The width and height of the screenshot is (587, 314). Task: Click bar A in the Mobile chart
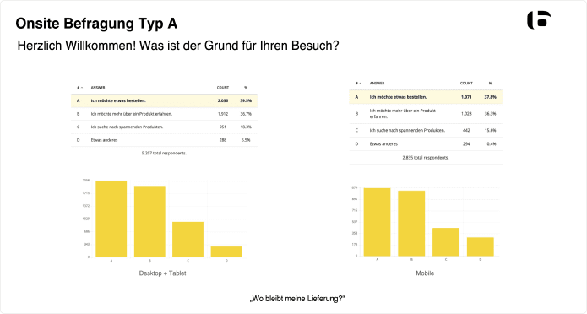377,222
